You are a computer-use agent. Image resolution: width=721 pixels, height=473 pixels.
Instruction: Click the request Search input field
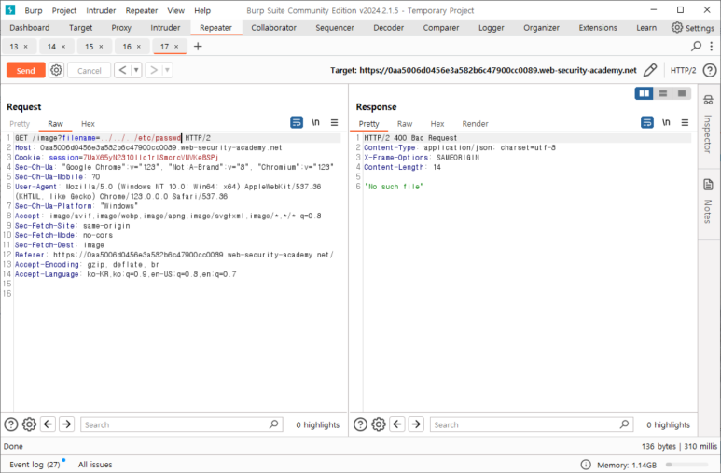[x=182, y=424]
